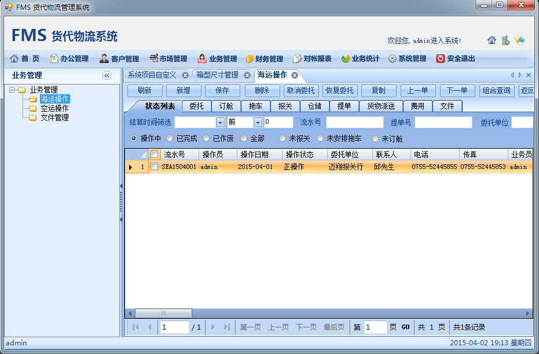Click the gear icon for 系统管理
This screenshot has height=354, width=539.
pos(392,58)
